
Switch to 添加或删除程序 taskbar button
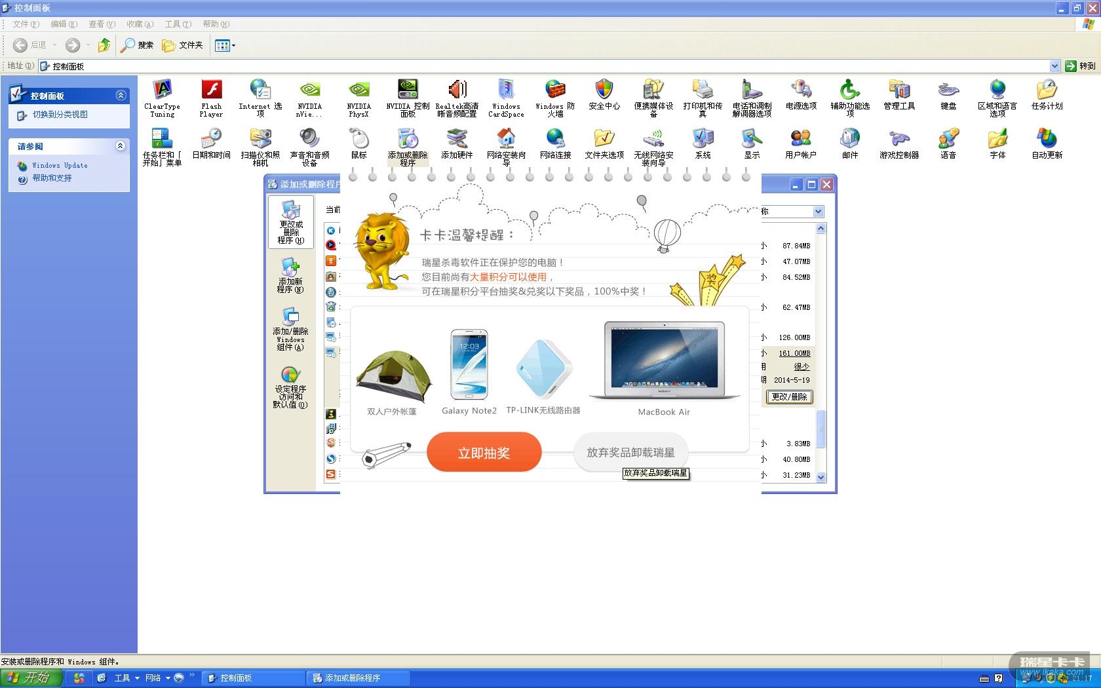pyautogui.click(x=358, y=678)
